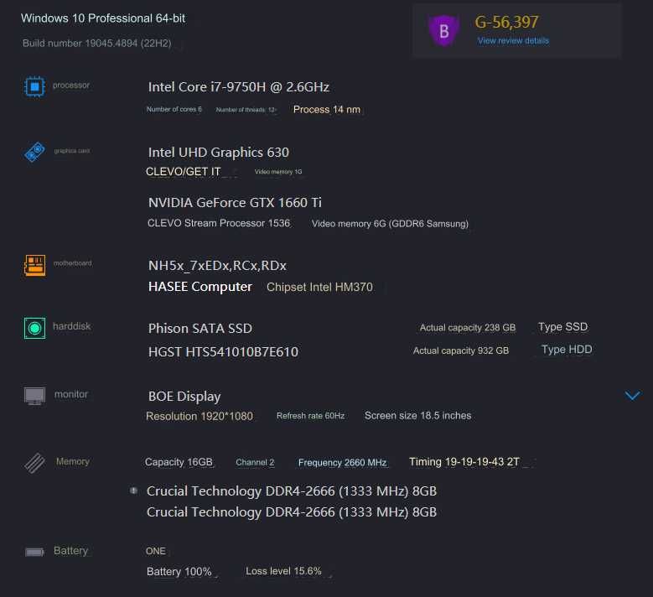
Task: Click CLEVO Stream Processor 1536 text
Action: click(x=219, y=223)
